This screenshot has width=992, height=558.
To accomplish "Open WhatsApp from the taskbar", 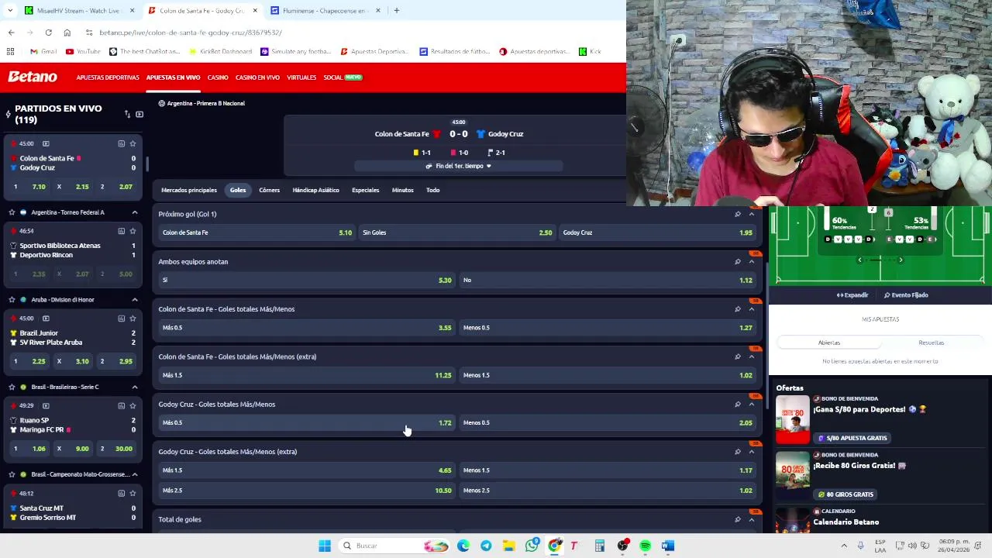I will 531,546.
